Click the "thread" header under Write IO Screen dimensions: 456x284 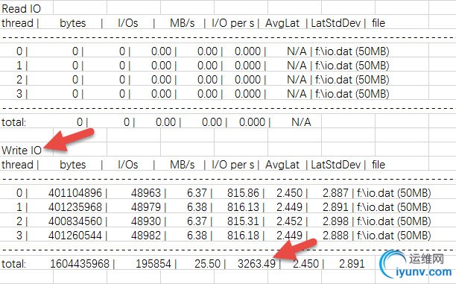click(17, 165)
